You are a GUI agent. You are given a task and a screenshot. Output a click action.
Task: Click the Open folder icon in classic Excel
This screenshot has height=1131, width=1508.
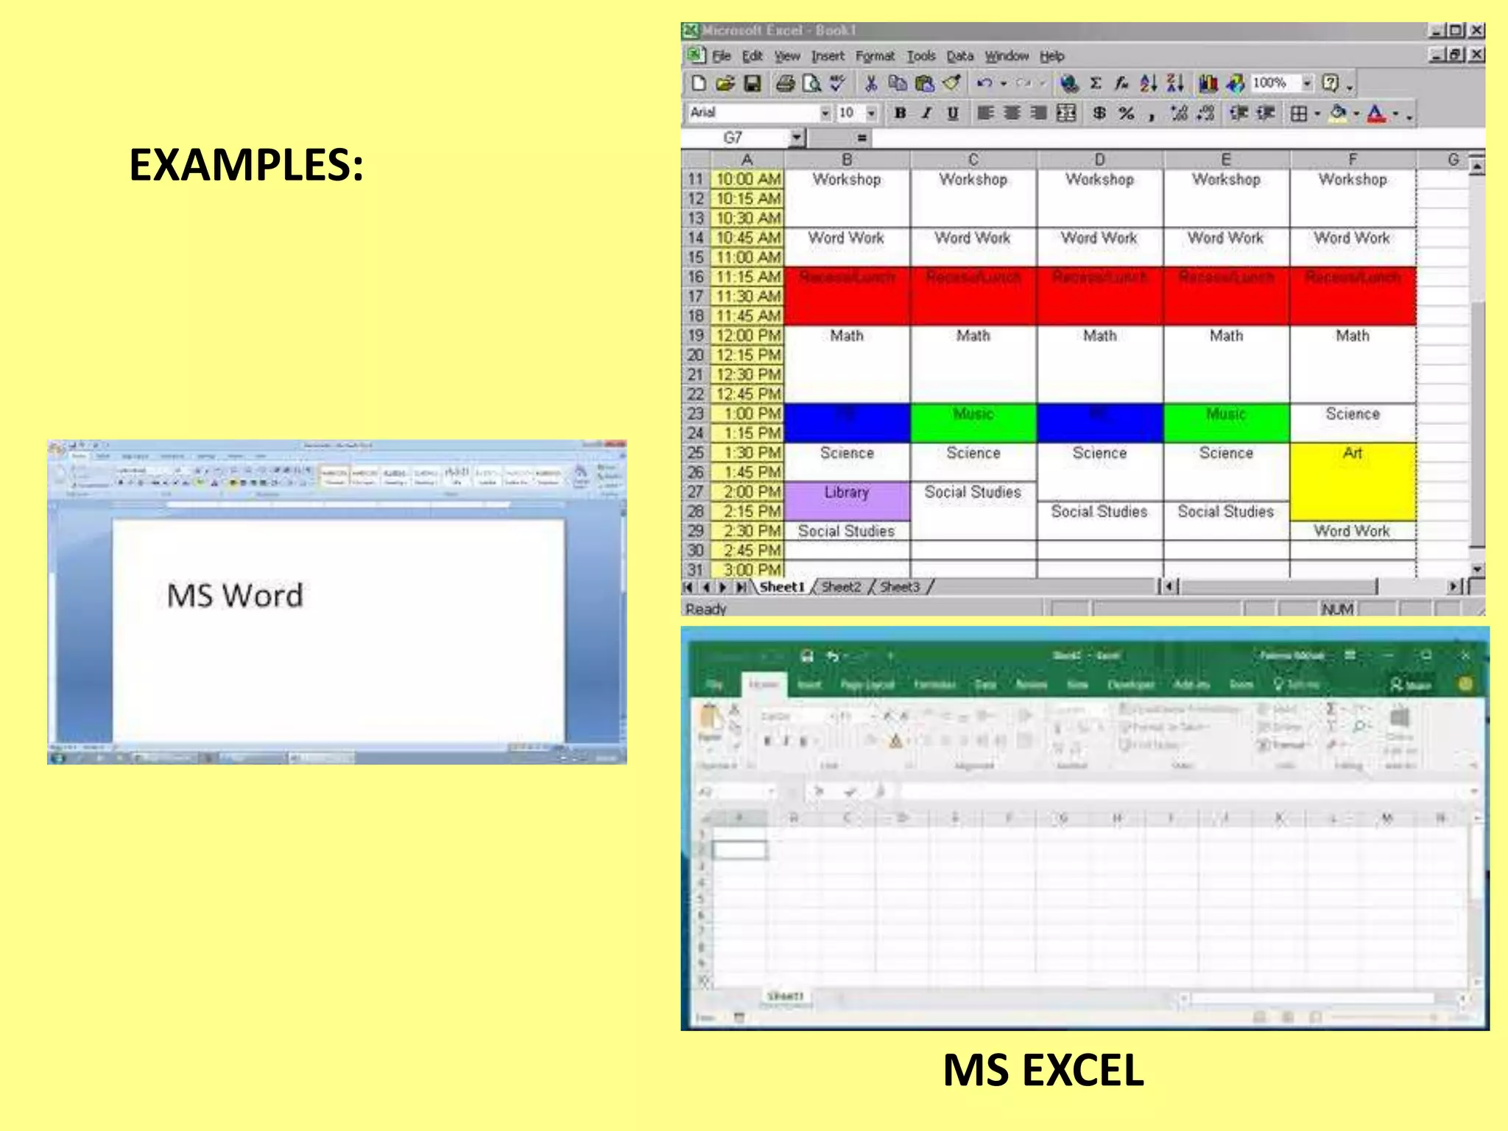pyautogui.click(x=725, y=83)
